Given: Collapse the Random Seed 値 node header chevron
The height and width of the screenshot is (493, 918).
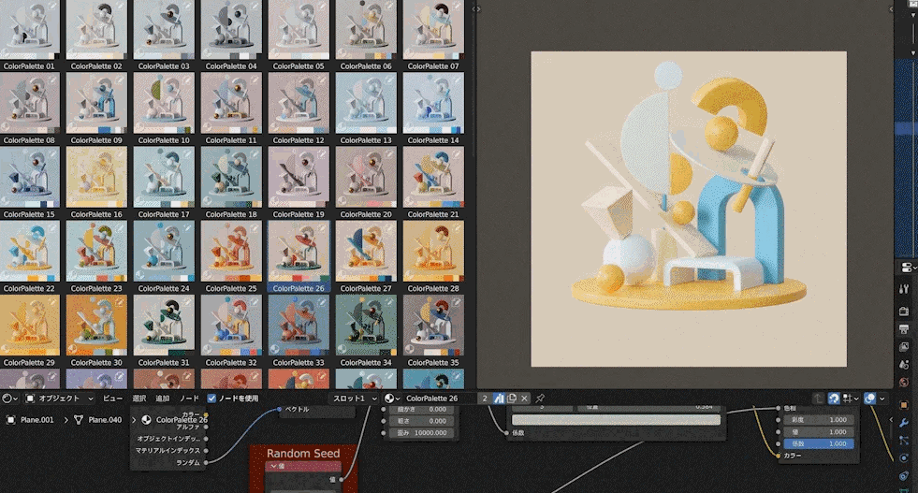Looking at the screenshot, I should click(273, 466).
